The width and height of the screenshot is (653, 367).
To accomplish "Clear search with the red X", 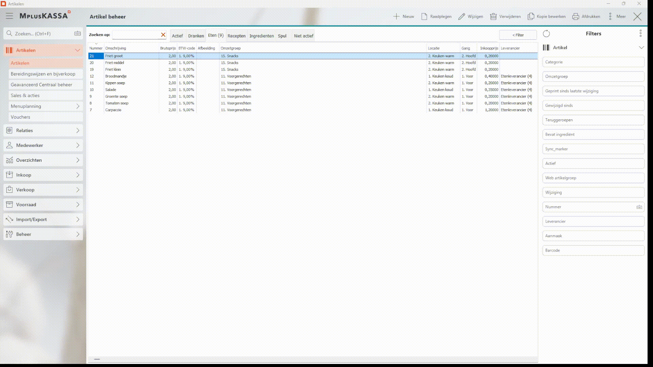I will coord(163,35).
